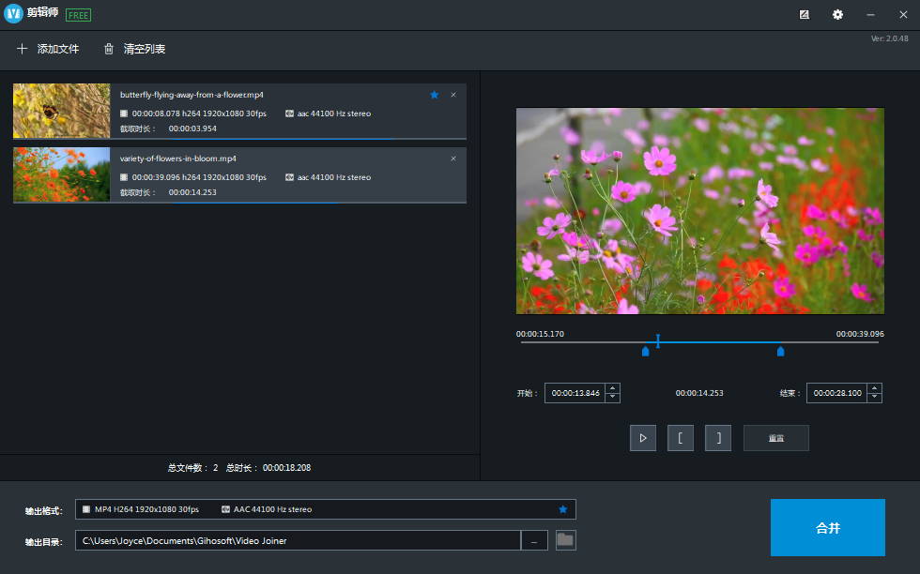Browse output folder with the folder icon

565,539
